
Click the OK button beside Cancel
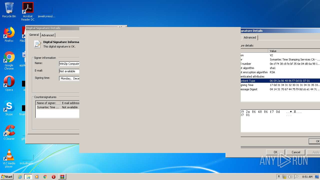click(275, 152)
